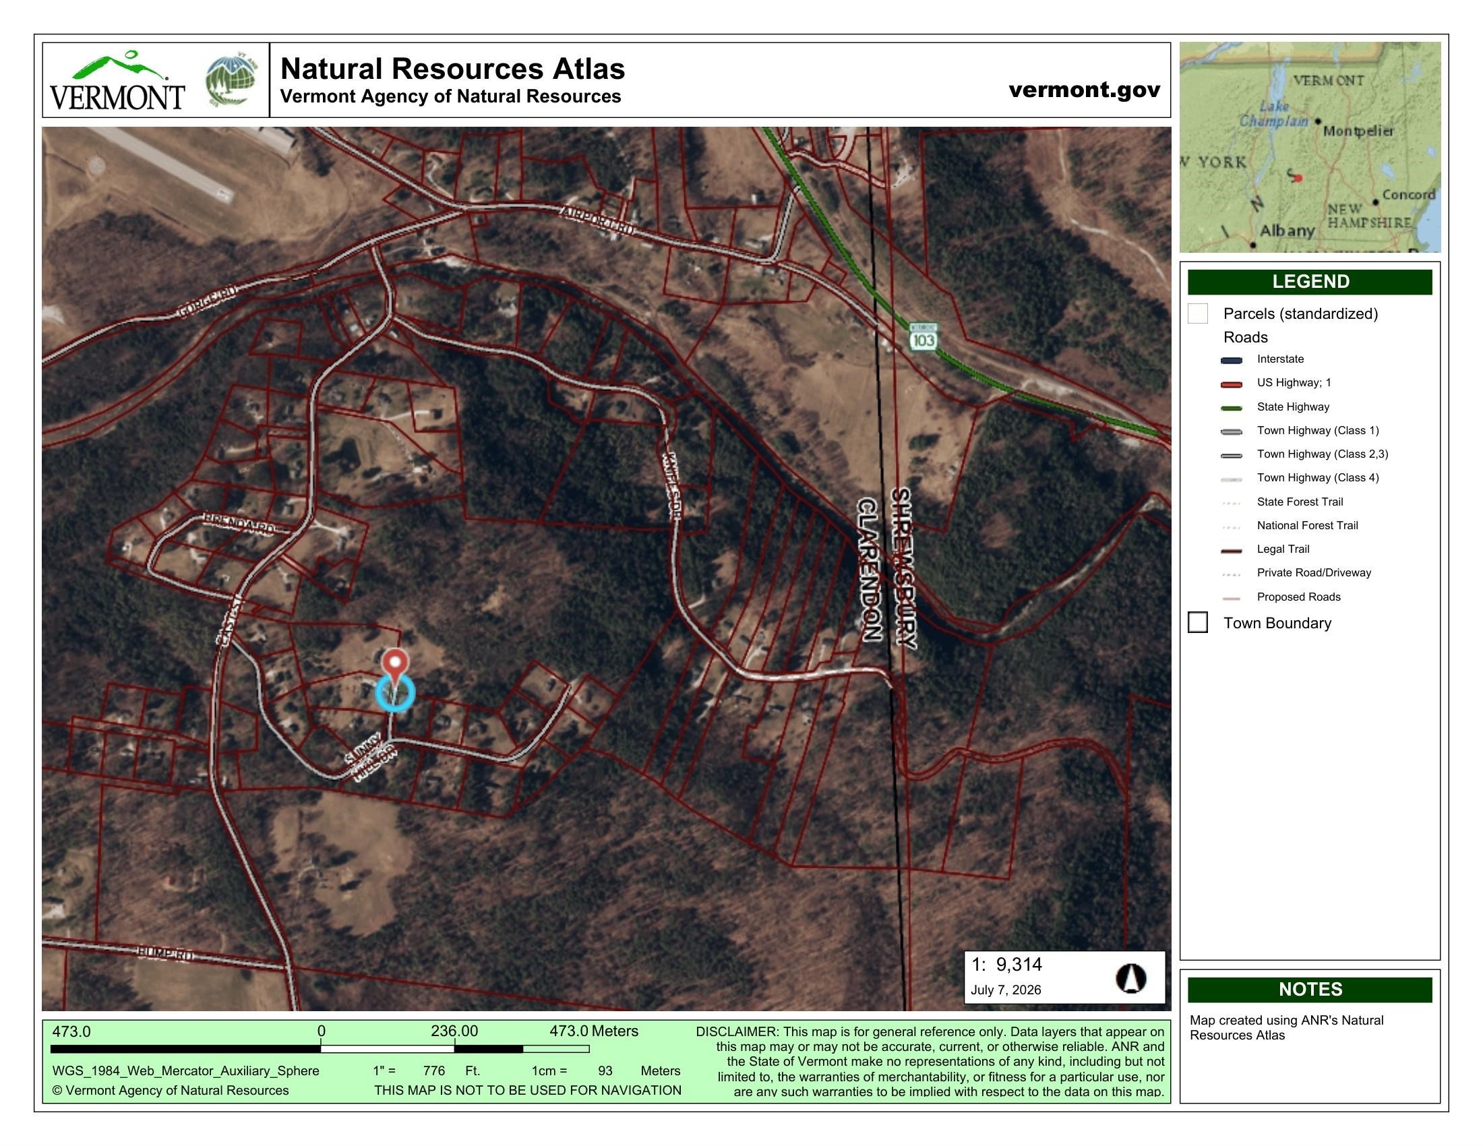Click the vermont.gov link in header
The height and width of the screenshot is (1146, 1483).
click(x=1085, y=89)
